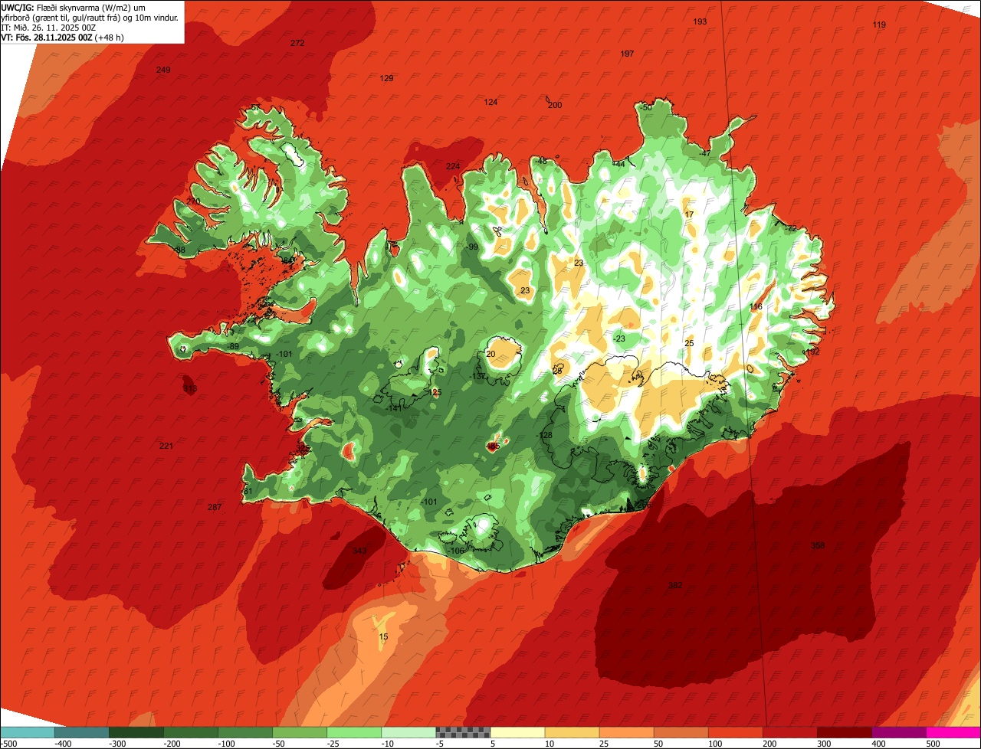
Task: Click the map value 382
Action: pyautogui.click(x=675, y=585)
